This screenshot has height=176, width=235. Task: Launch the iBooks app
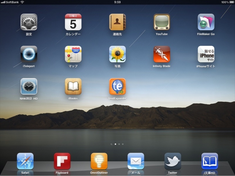73,86
